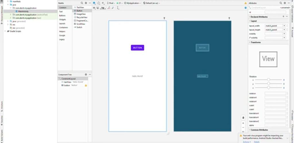Select the pan hand tool icon
This screenshot has width=294, height=143.
[x=243, y=117]
